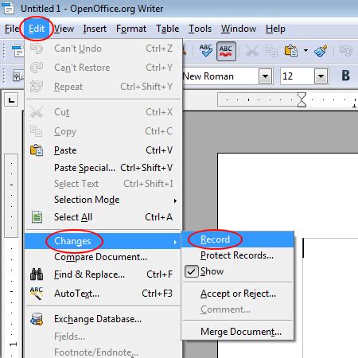Click the Find & Replace binoculars icon
The height and width of the screenshot is (358, 358).
[37, 274]
